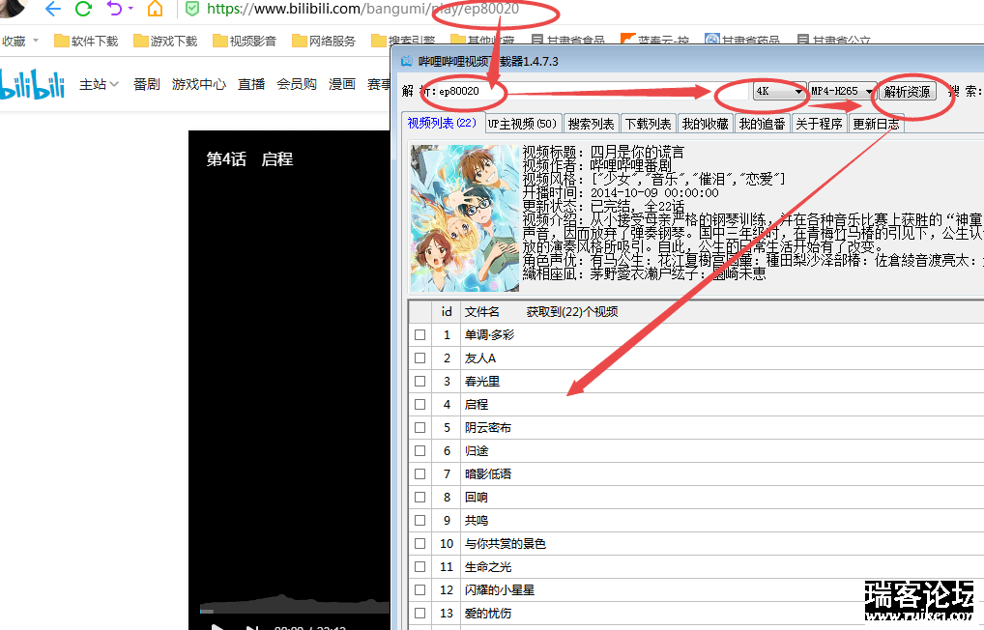Click the 文件名 column header
The image size is (984, 630).
[482, 312]
